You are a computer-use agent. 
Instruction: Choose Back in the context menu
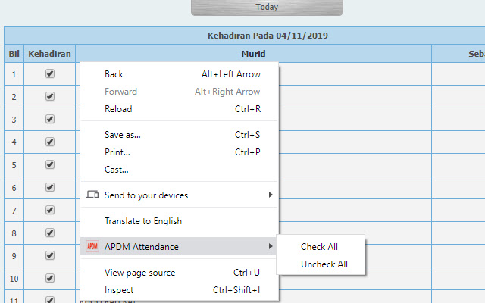point(114,74)
